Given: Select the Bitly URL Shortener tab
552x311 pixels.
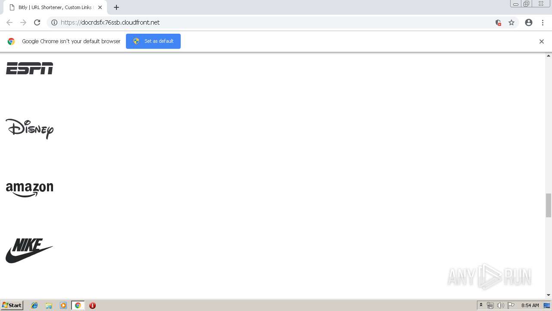Looking at the screenshot, I should (x=55, y=7).
